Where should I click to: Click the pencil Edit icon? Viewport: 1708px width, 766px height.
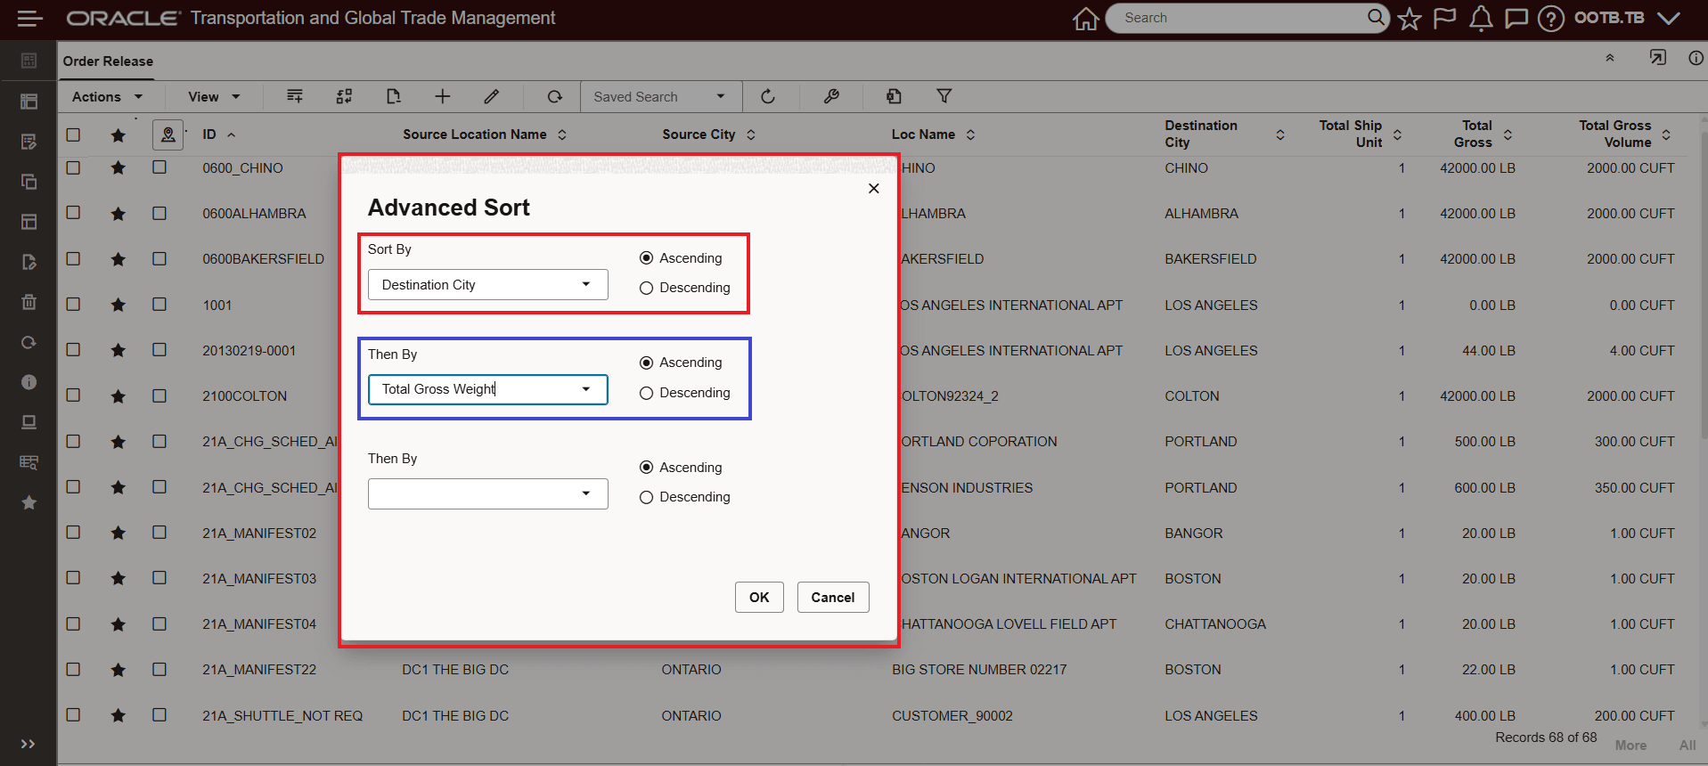[x=492, y=96]
